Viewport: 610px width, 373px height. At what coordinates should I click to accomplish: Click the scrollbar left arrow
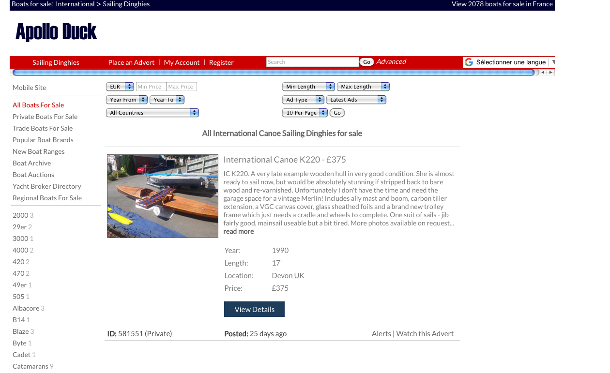pyautogui.click(x=543, y=73)
